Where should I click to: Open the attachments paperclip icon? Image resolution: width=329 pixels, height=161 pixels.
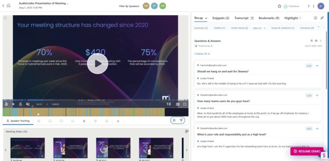(322, 18)
